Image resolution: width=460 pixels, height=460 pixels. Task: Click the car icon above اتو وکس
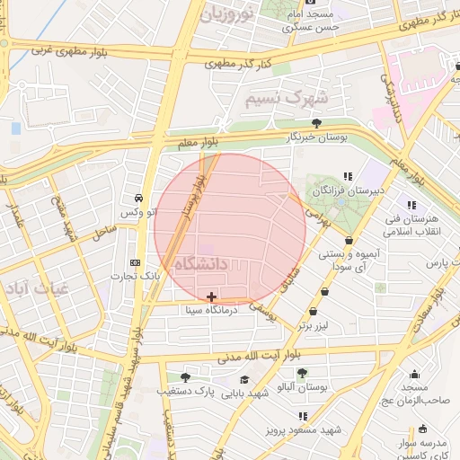click(138, 198)
